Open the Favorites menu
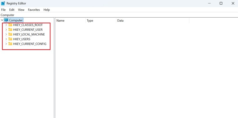This screenshot has width=238, height=118. [34, 10]
